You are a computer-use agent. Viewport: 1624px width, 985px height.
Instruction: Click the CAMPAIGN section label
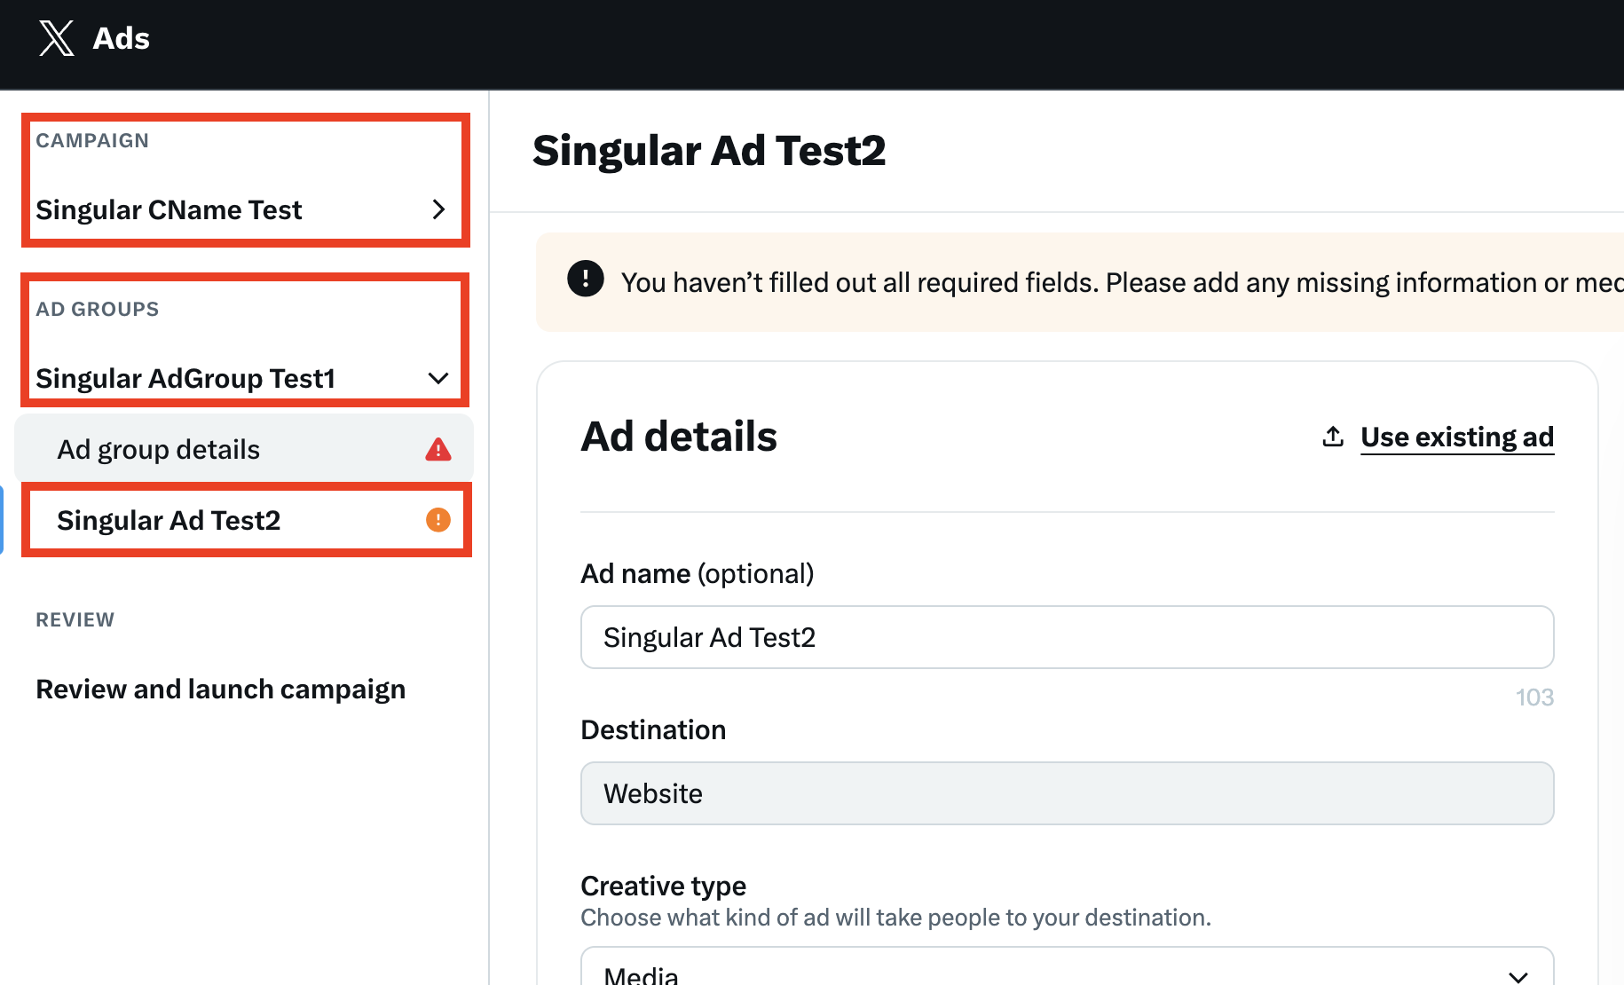point(92,140)
